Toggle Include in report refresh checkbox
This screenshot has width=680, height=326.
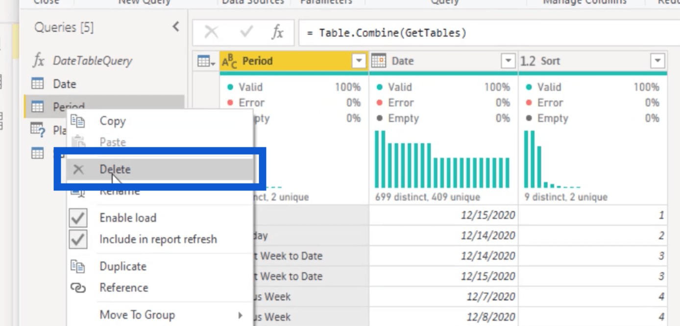(78, 239)
